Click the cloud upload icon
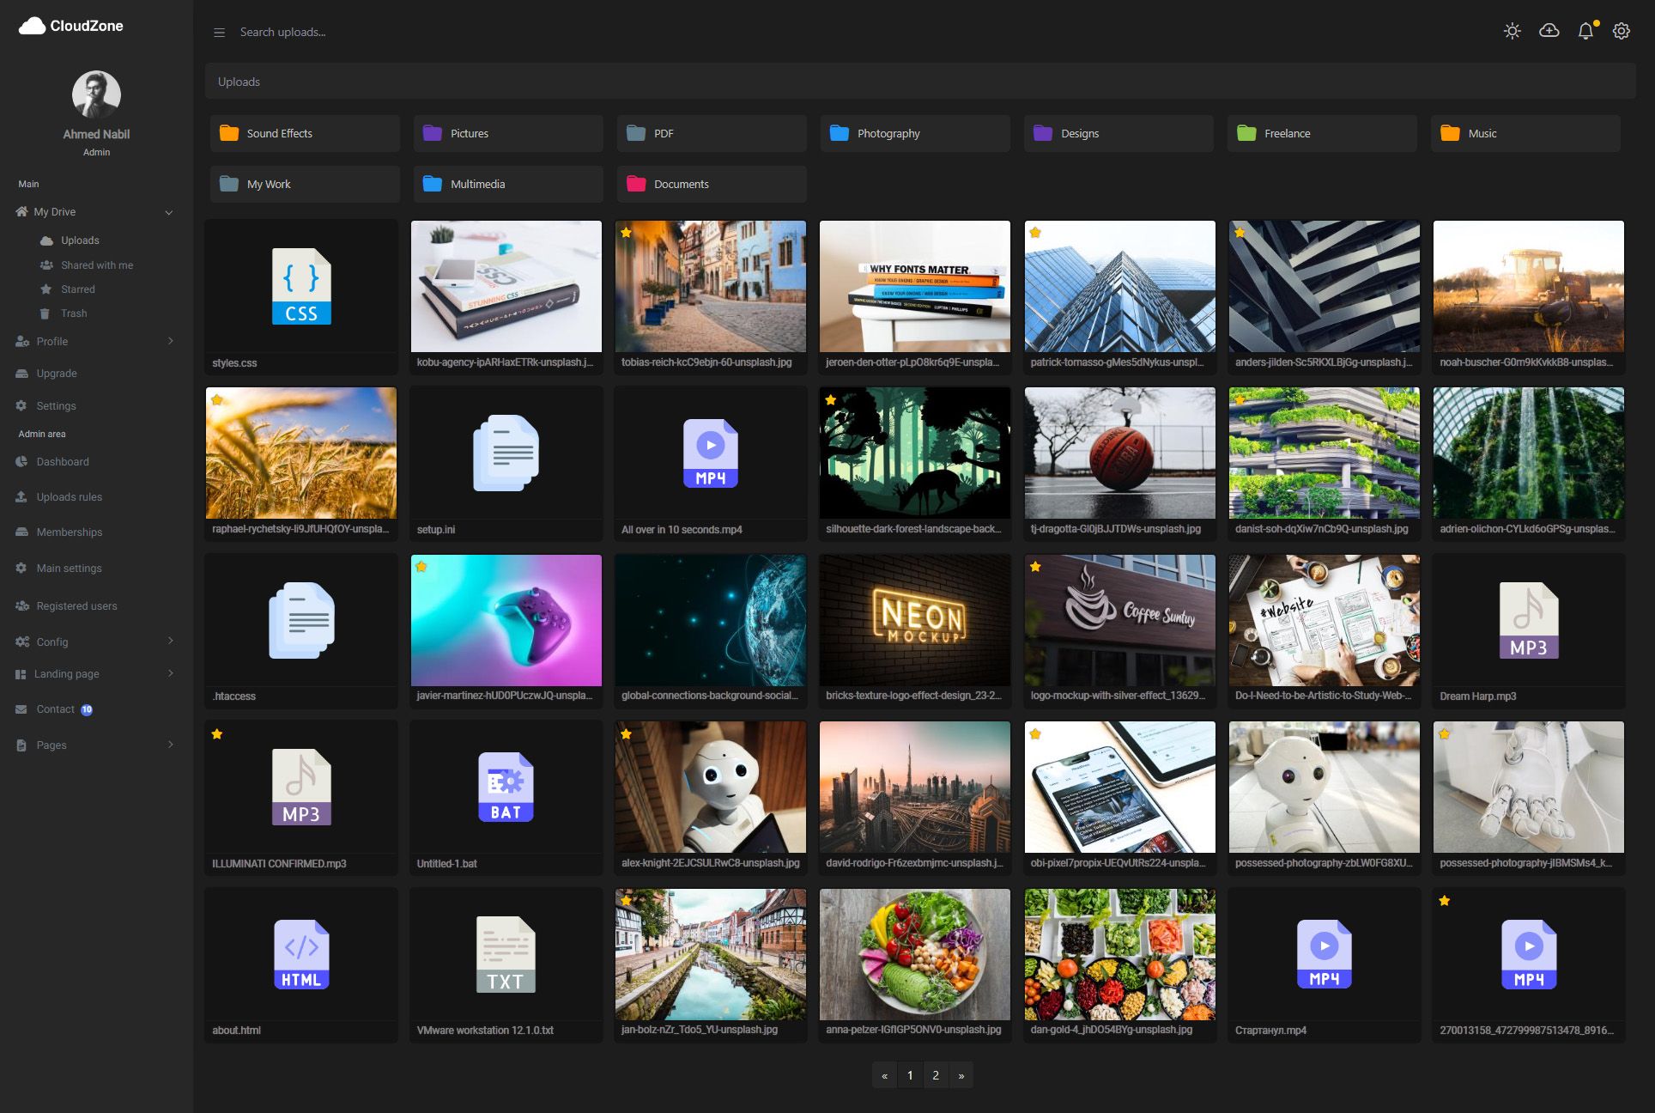Screen dimensions: 1655x1113 tap(1549, 32)
